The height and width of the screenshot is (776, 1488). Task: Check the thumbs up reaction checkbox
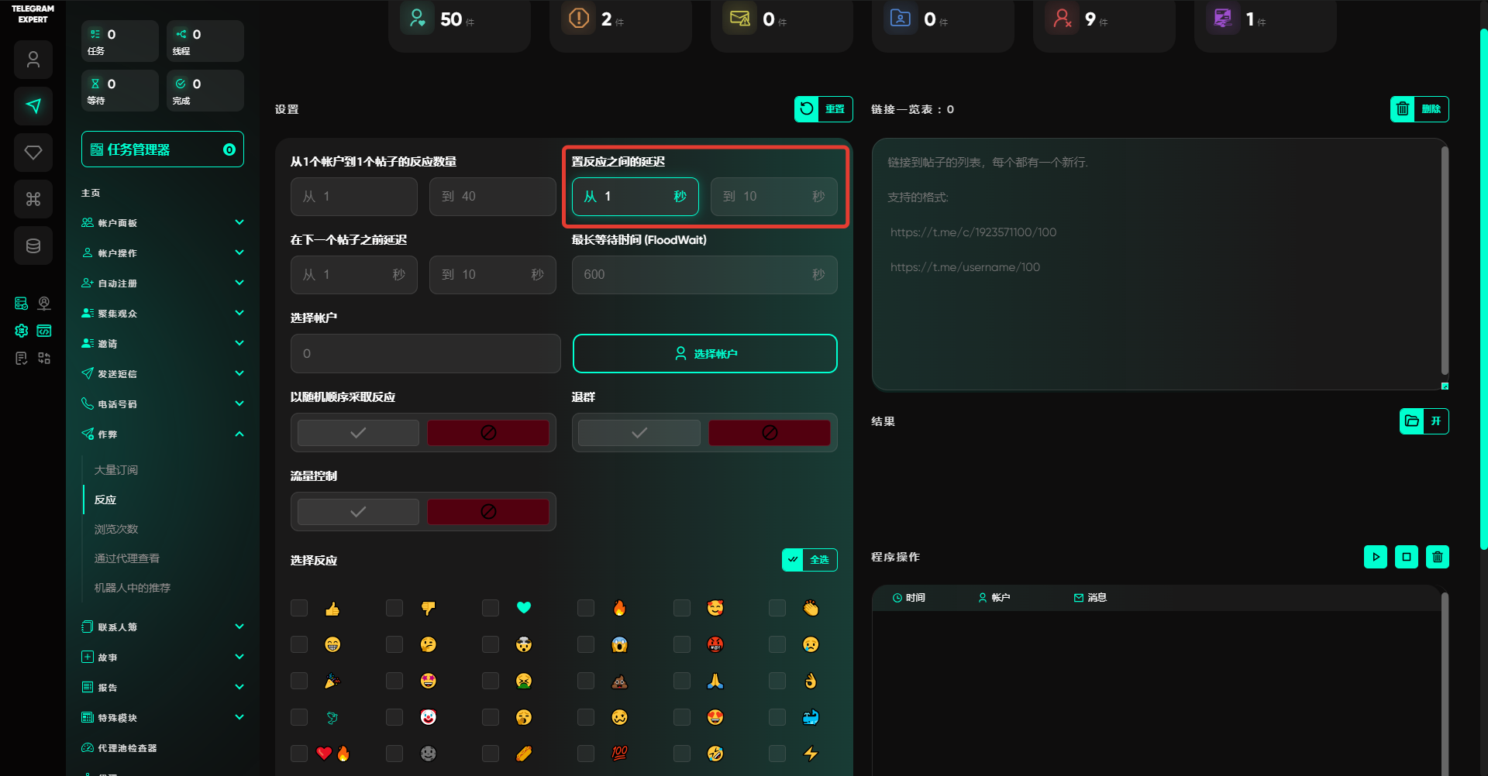click(299, 608)
